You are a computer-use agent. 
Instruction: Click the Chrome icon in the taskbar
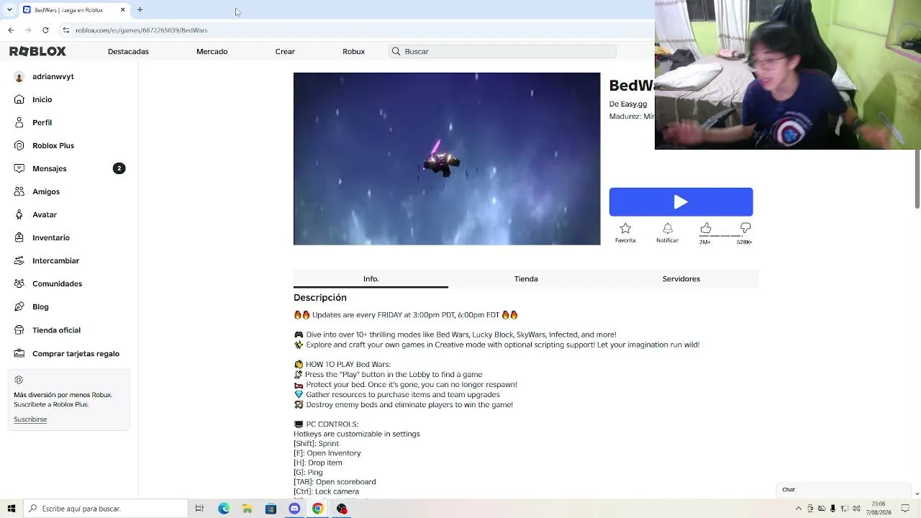pos(317,509)
